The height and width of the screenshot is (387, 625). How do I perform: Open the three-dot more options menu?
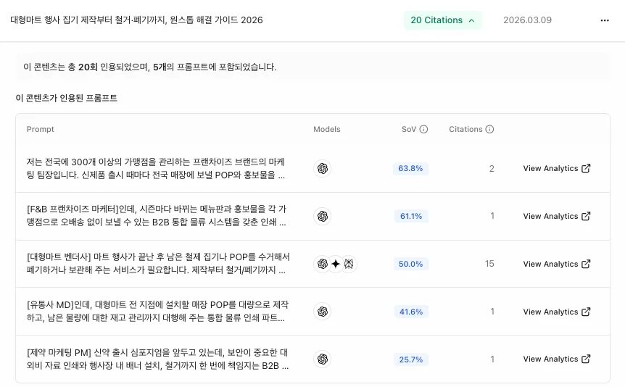point(605,20)
